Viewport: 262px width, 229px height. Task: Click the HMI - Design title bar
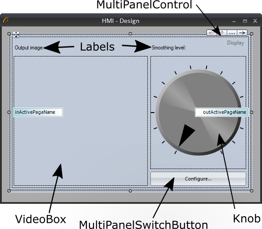[121, 21]
